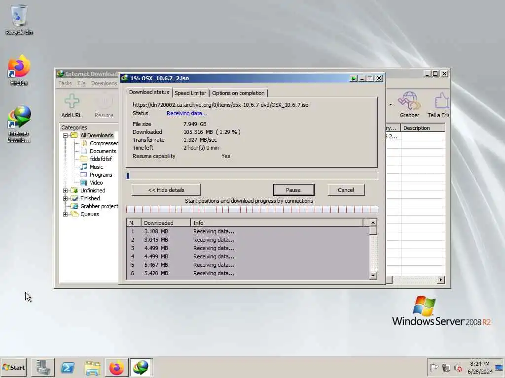Click the Info column header
505x378 pixels.
click(x=277, y=223)
